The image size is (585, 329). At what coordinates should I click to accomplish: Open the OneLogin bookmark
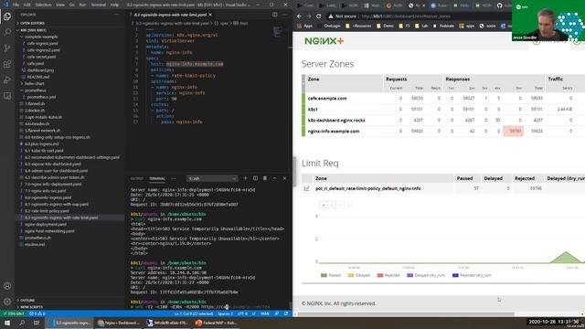329,27
